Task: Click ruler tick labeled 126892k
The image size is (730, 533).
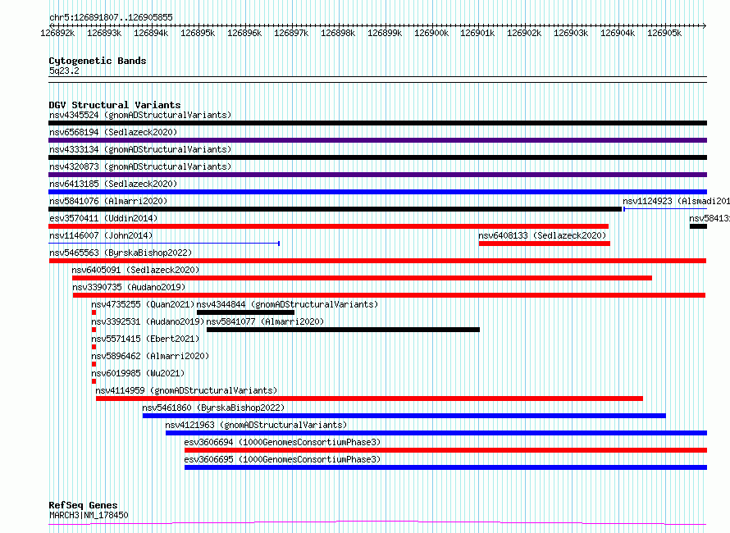Action: click(x=57, y=33)
